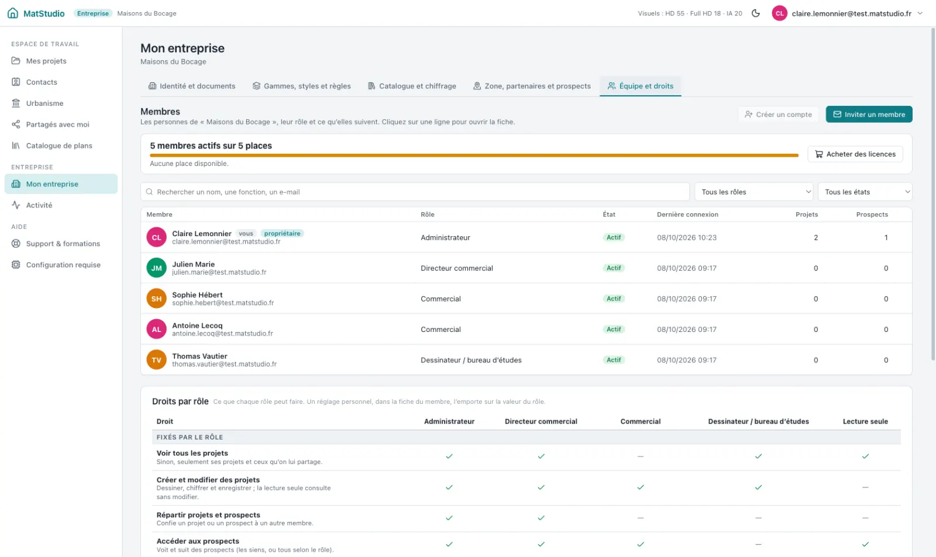Viewport: 936px width, 557px height.
Task: Open the Tous les états dropdown
Action: click(x=865, y=192)
